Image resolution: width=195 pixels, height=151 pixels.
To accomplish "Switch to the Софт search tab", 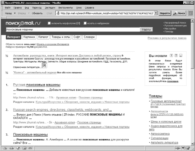I will tap(77, 37).
